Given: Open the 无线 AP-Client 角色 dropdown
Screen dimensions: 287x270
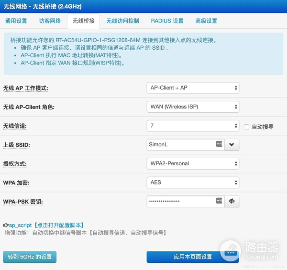Looking at the screenshot, I should [x=193, y=107].
